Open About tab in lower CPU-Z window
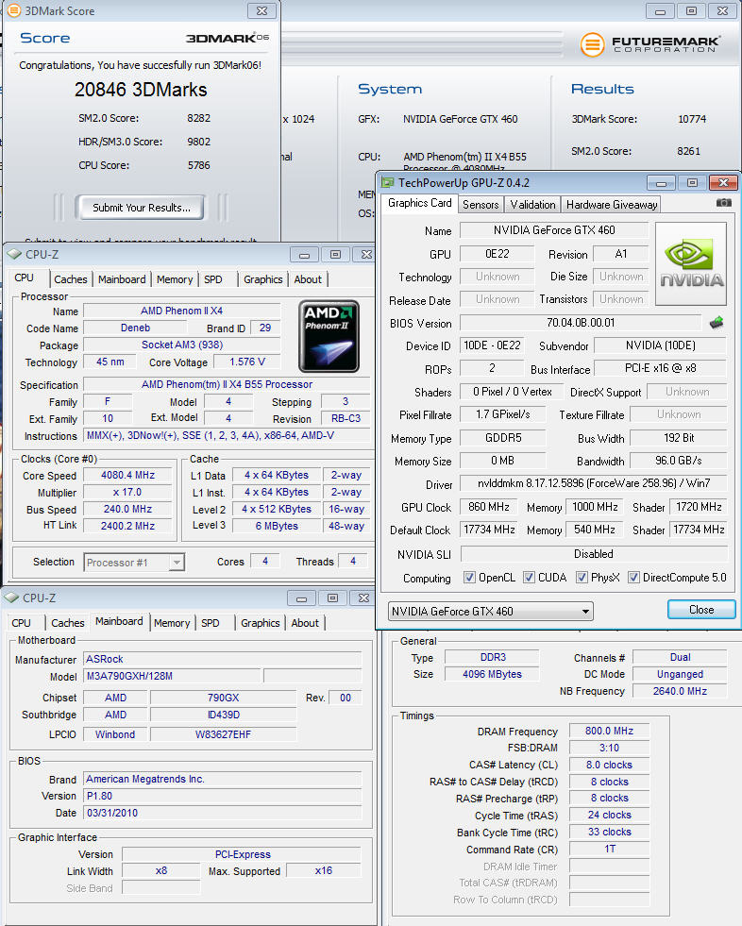 (x=305, y=623)
